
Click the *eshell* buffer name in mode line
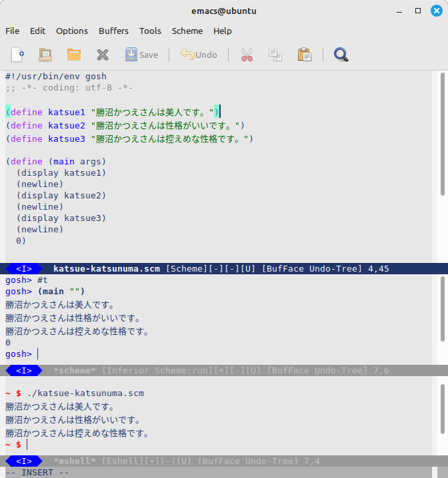tap(75, 461)
